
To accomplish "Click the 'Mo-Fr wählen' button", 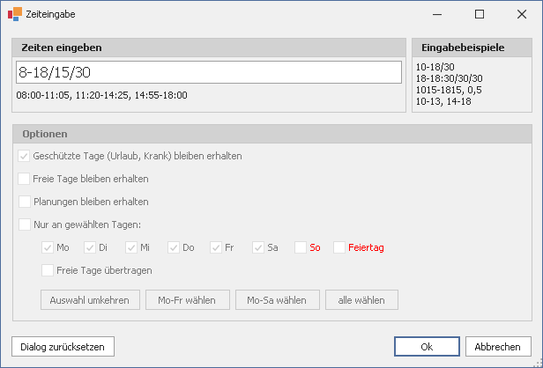I will click(x=187, y=299).
